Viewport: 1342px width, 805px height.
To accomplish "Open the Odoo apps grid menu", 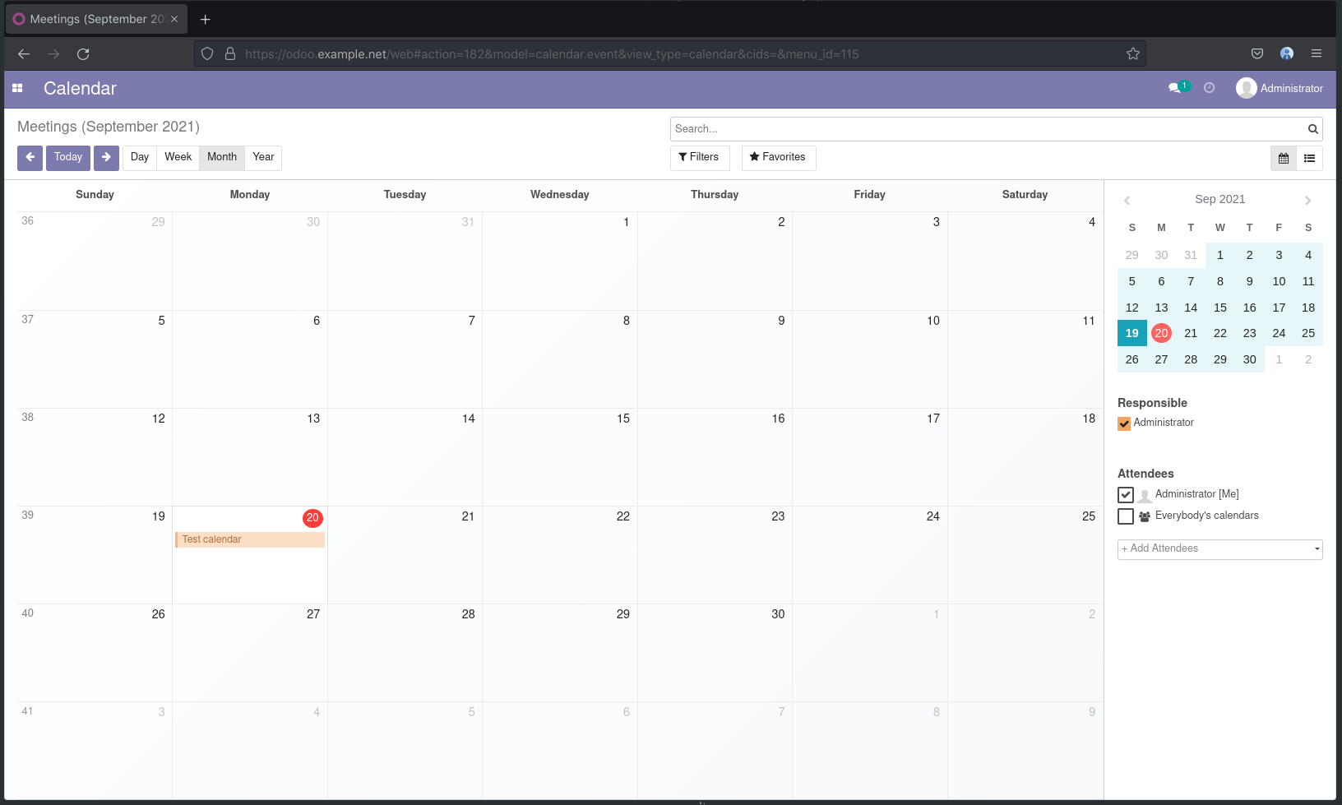I will click(x=17, y=88).
